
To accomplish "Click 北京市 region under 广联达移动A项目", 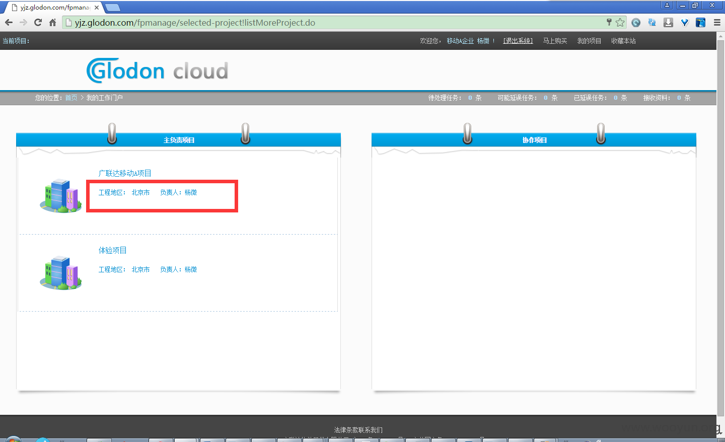I will tap(140, 192).
